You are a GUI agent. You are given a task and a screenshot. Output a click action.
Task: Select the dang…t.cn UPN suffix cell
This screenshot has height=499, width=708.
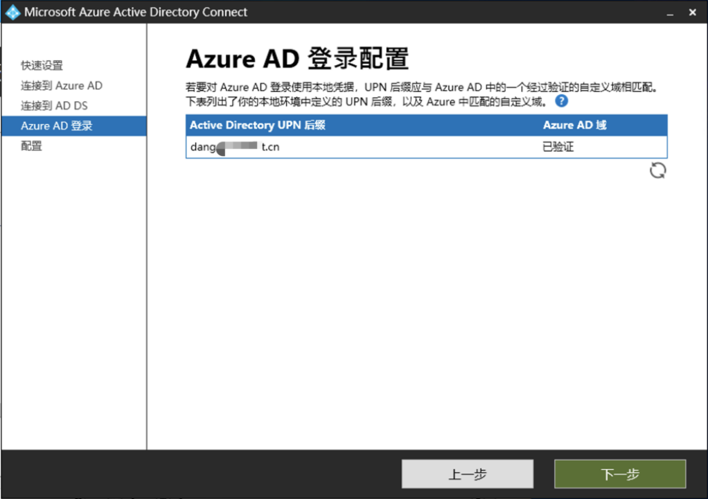[x=235, y=147]
